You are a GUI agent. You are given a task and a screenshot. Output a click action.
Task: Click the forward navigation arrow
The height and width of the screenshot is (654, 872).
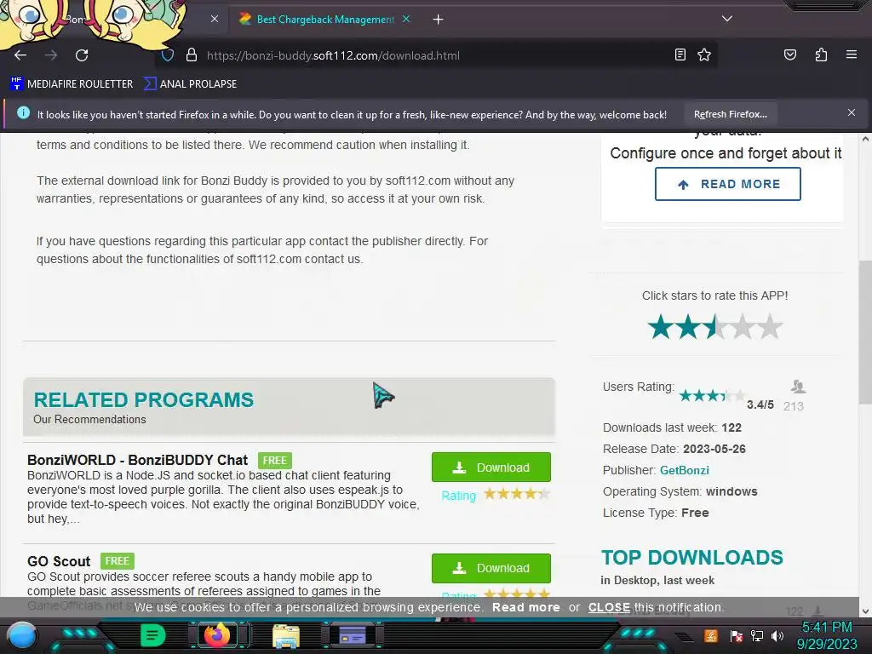51,55
